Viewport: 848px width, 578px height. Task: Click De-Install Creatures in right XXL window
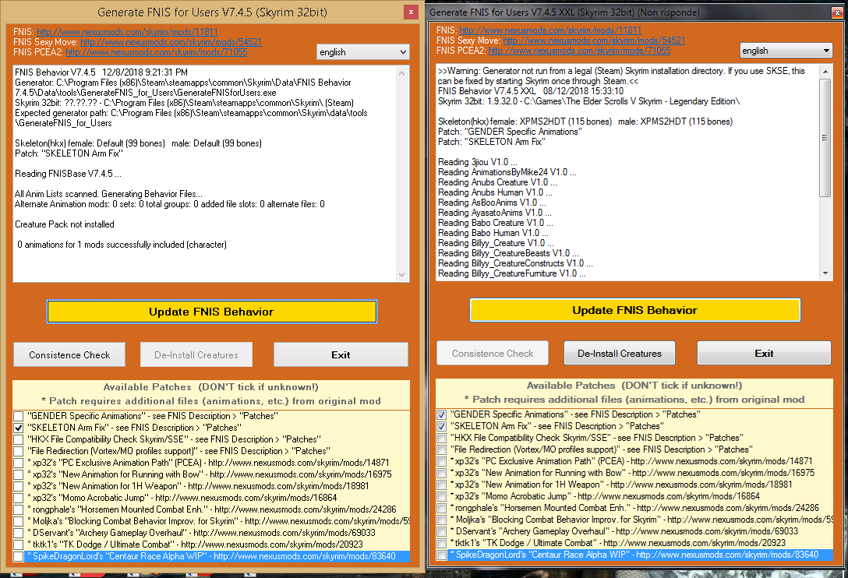point(619,353)
